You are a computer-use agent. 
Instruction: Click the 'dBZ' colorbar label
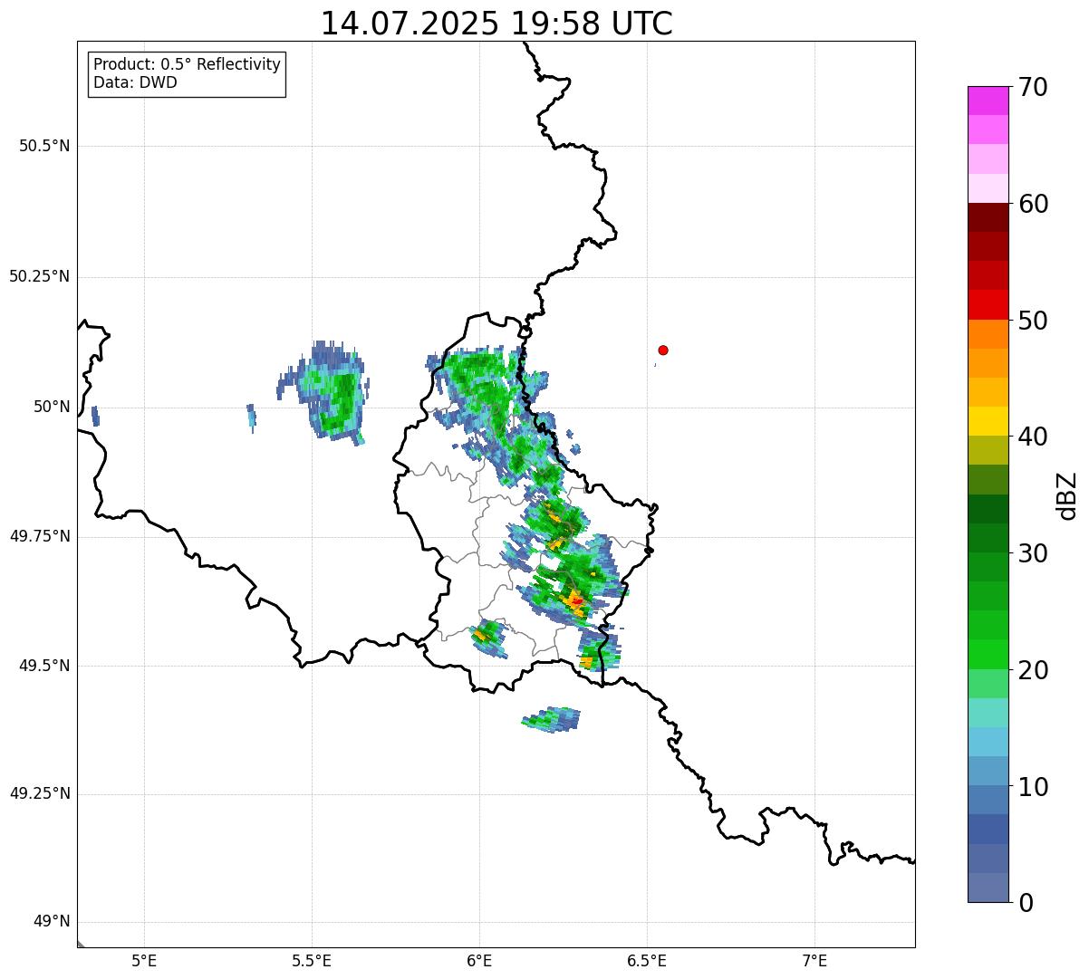[1067, 495]
